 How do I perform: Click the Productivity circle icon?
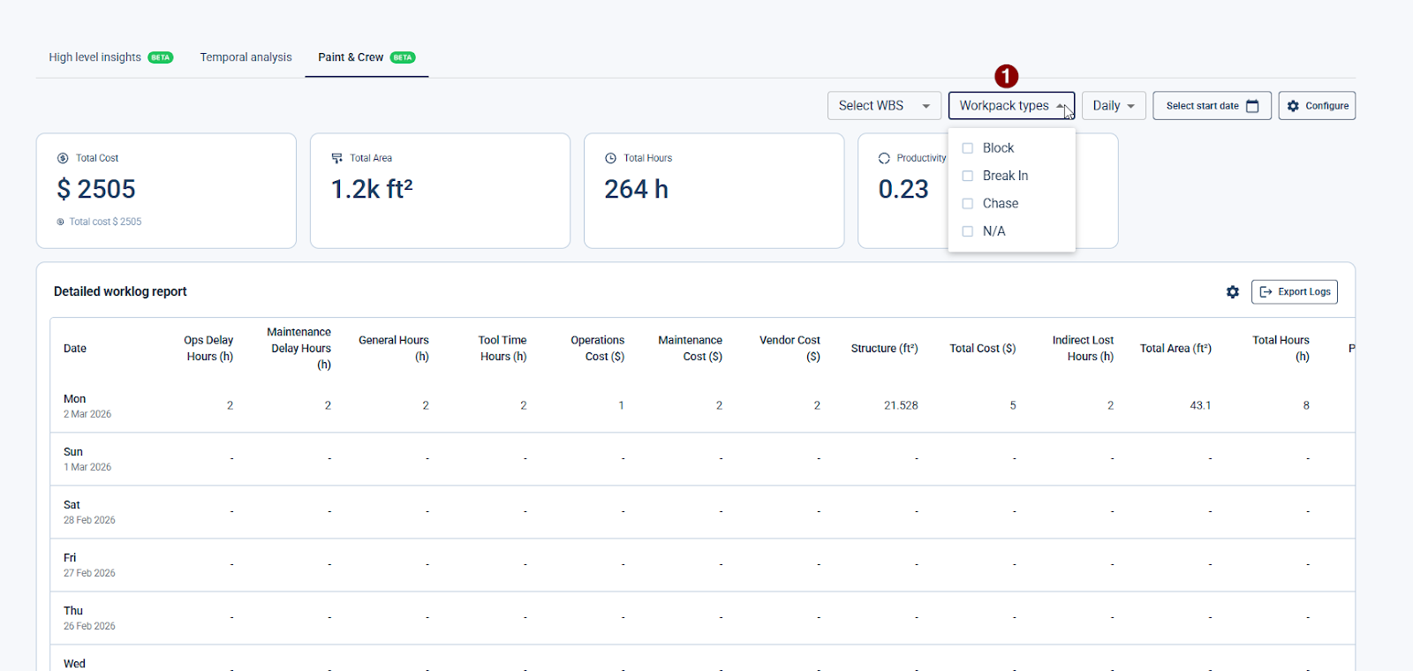(884, 158)
